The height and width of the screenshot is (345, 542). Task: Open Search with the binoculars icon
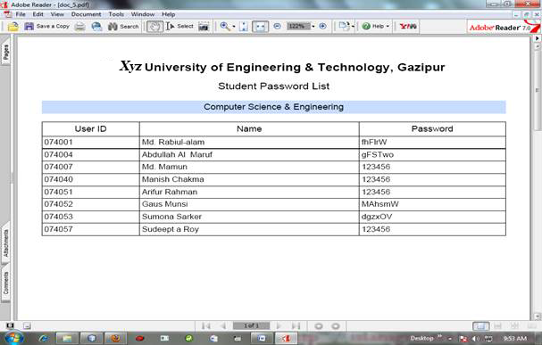[x=123, y=27]
